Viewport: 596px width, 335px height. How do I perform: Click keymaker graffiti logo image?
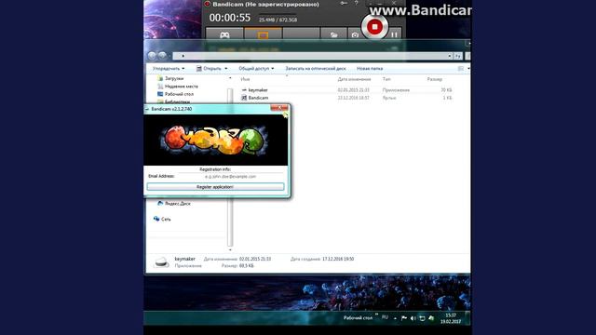(215, 141)
